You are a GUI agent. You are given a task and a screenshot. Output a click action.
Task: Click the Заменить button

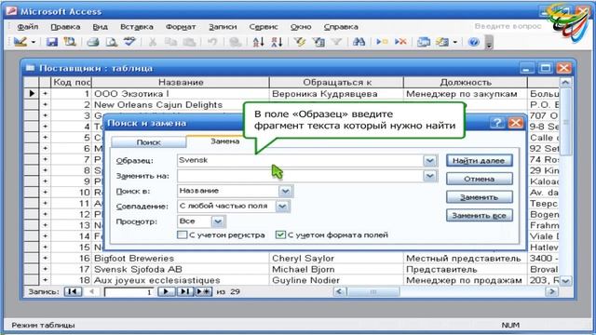coord(479,197)
